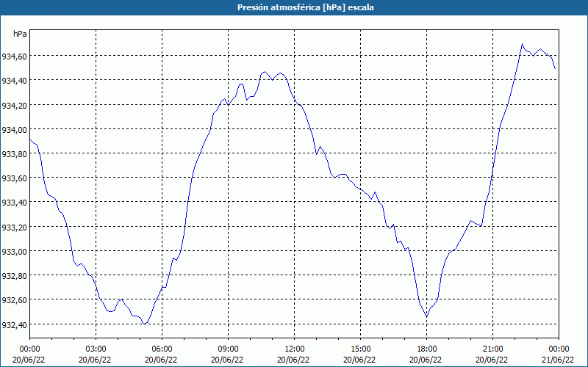This screenshot has width=588, height=367.
Task: Click the pressure curve low point after 05:00
Action: click(x=144, y=324)
